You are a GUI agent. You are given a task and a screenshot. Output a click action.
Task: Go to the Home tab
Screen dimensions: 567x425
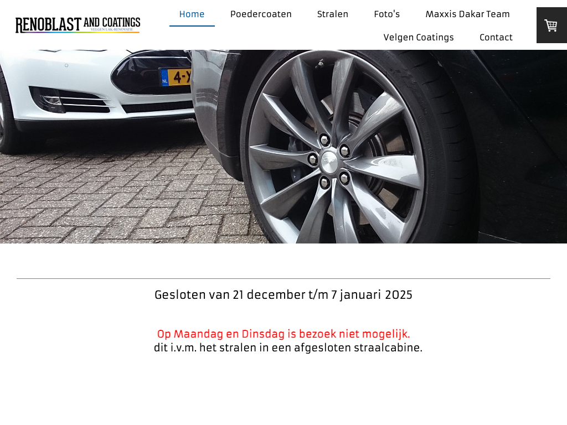(x=192, y=14)
